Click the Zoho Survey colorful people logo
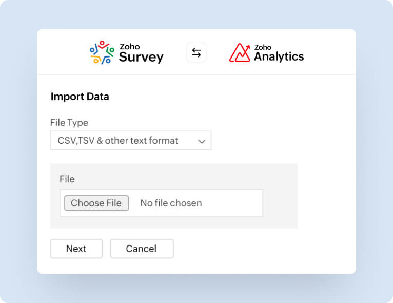Image resolution: width=393 pixels, height=303 pixels. point(102,52)
